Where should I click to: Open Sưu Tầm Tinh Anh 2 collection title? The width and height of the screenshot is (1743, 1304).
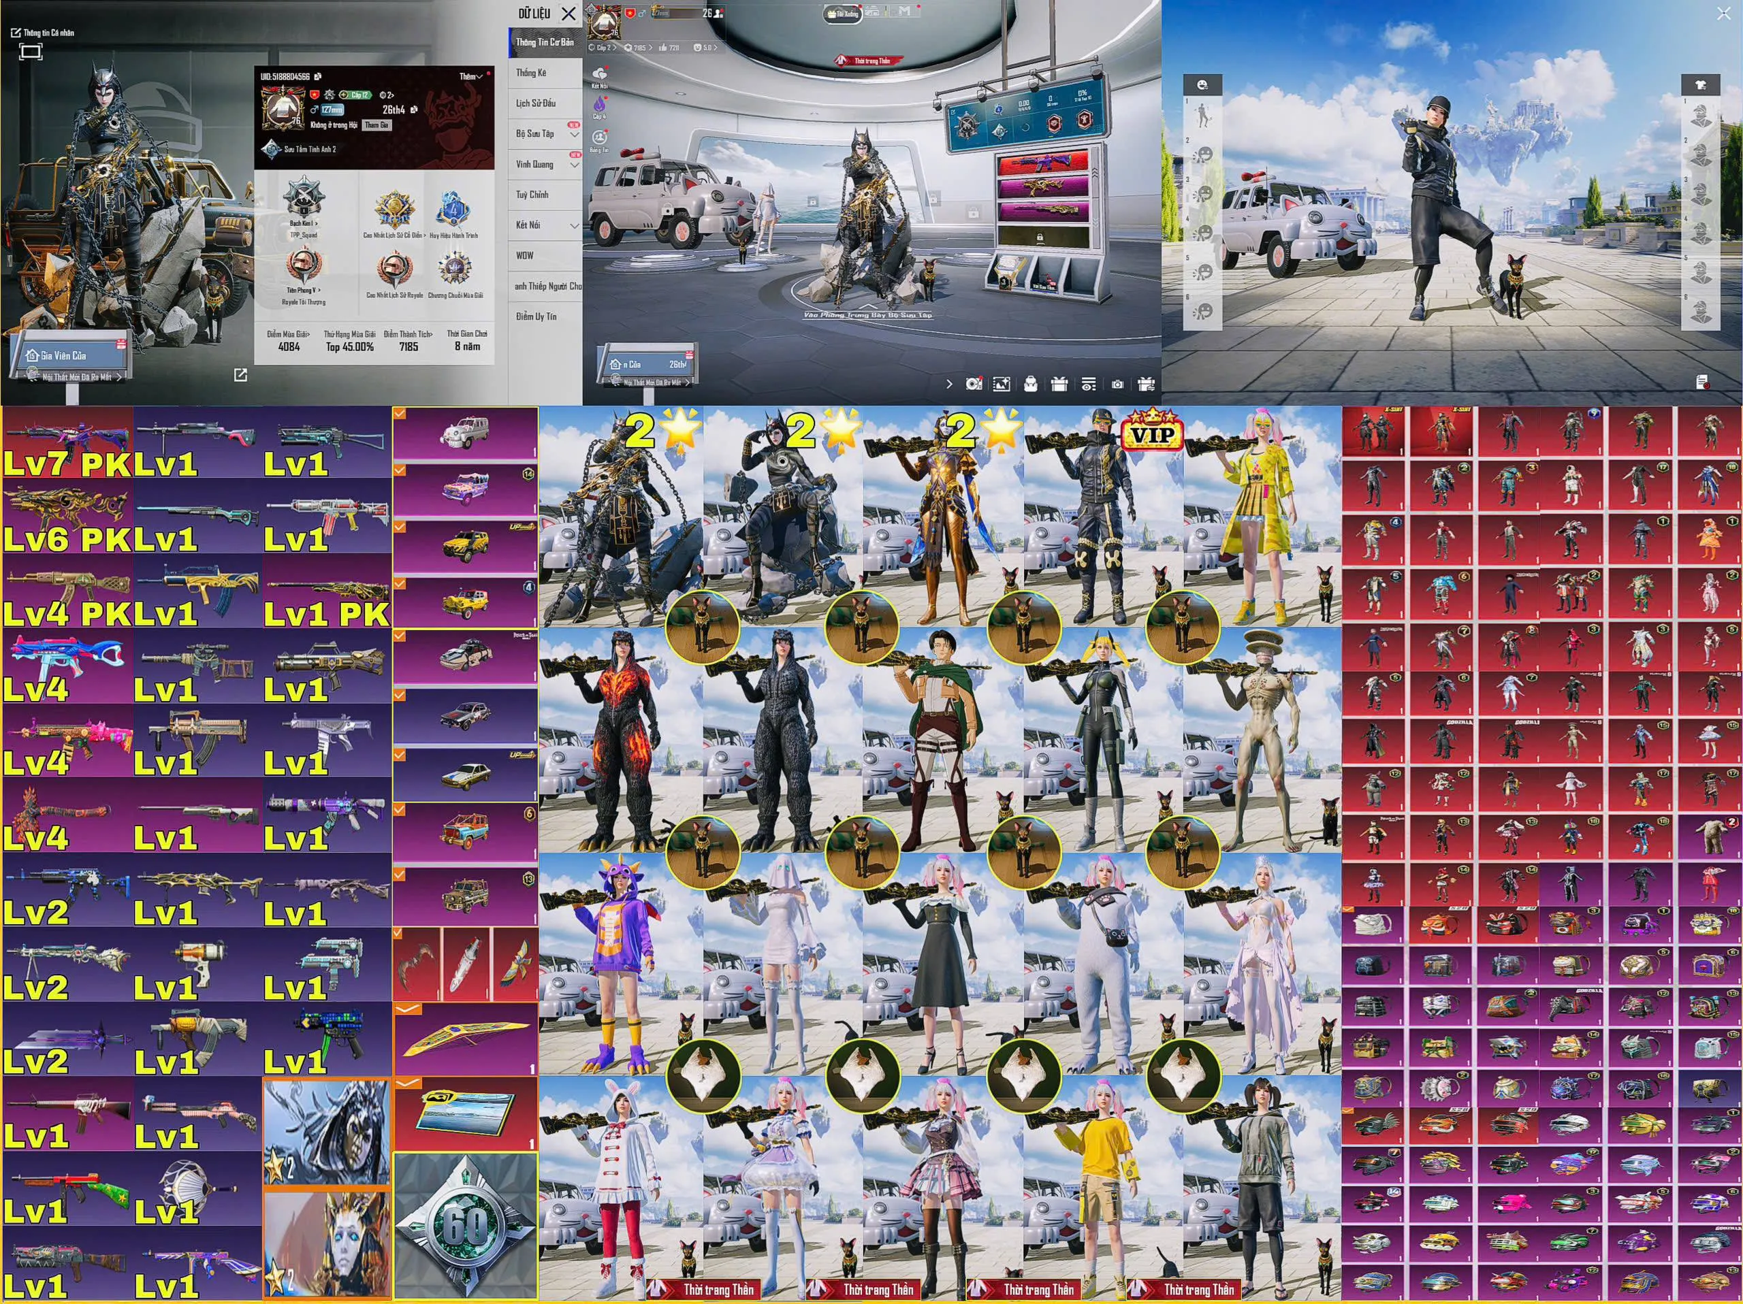pos(300,149)
